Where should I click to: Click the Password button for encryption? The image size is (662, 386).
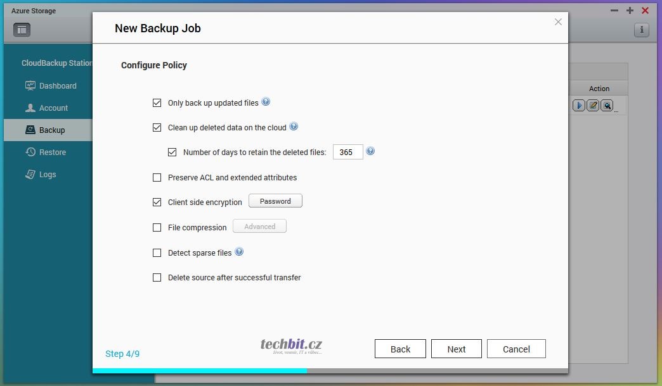pos(275,201)
